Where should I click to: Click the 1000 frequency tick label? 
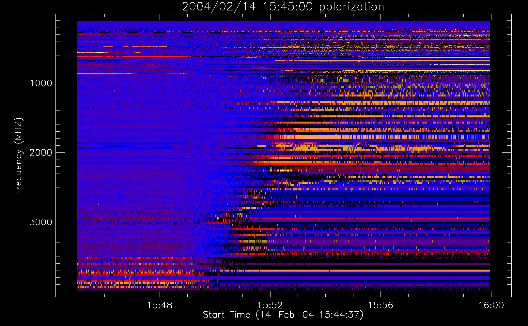coord(41,83)
